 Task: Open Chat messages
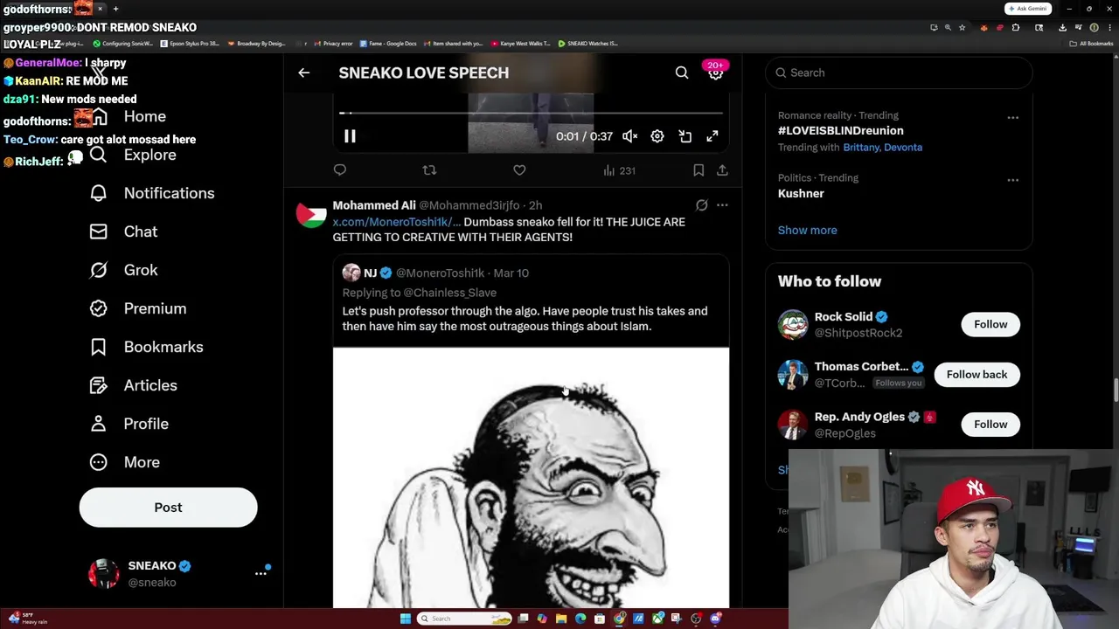pos(123,232)
